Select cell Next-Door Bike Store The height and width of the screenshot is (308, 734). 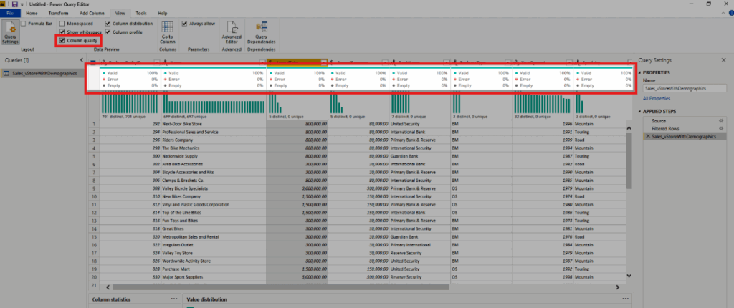click(214, 125)
